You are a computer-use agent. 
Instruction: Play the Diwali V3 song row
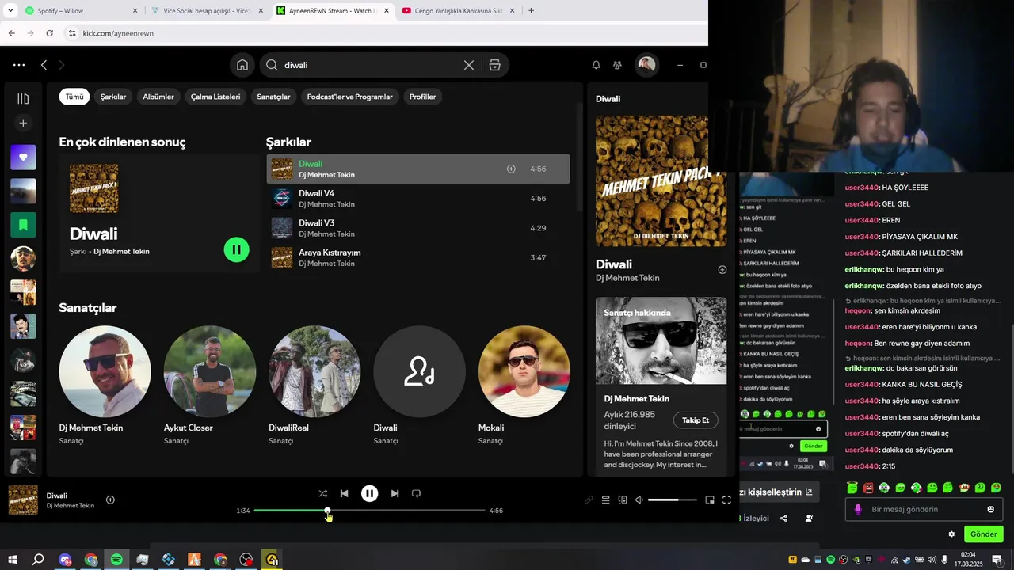(417, 228)
